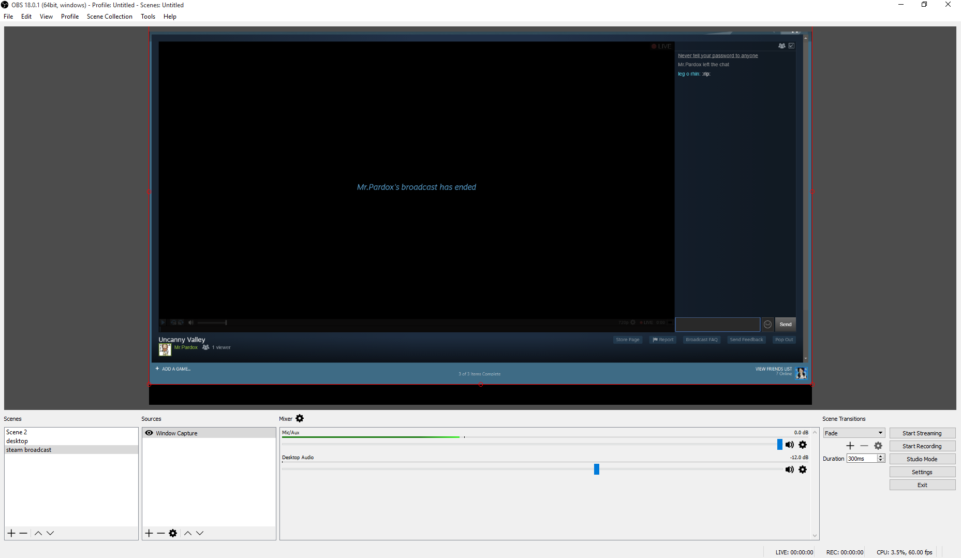Click the Pop Out button in the preview

(x=784, y=340)
